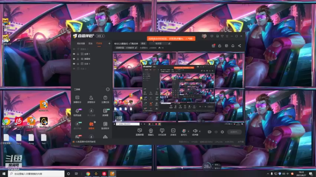Toggle visibility of the 弹幕夹 source
The image size is (316, 177).
click(x=74, y=59)
